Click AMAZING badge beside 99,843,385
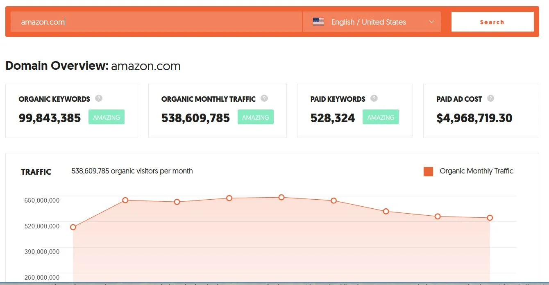Screen dimensions: 549x285 pos(107,117)
